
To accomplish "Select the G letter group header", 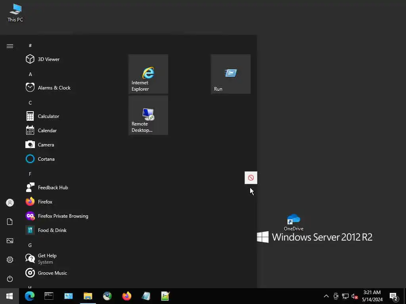I will pos(30,245).
